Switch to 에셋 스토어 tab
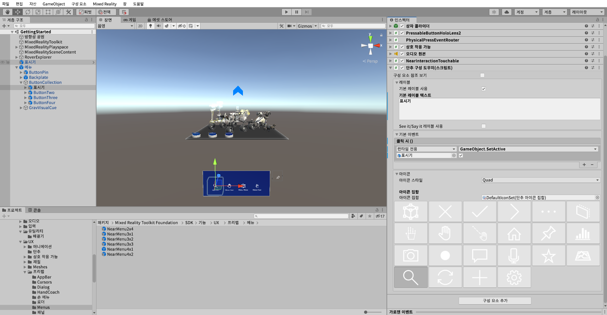This screenshot has height=315, width=607. tap(160, 20)
